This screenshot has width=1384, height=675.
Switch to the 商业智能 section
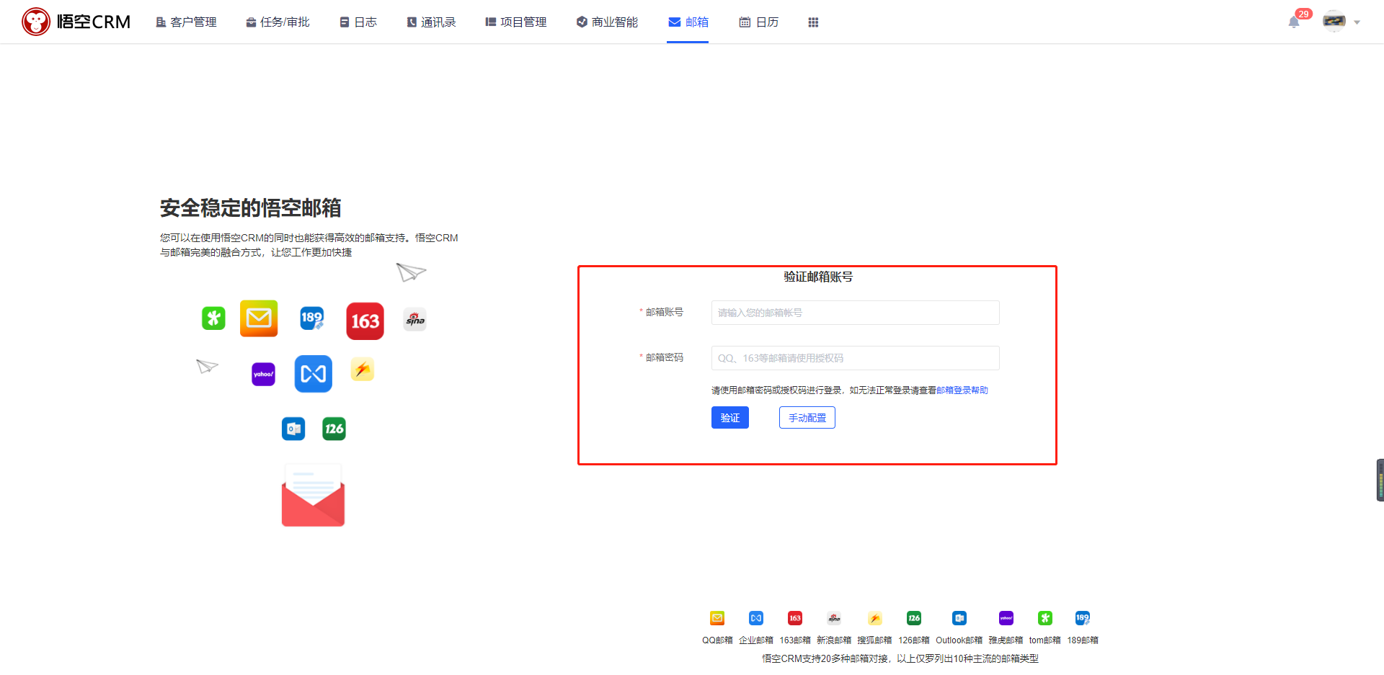tap(607, 22)
